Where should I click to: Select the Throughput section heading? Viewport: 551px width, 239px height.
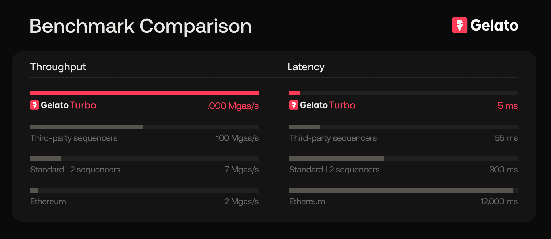[58, 67]
